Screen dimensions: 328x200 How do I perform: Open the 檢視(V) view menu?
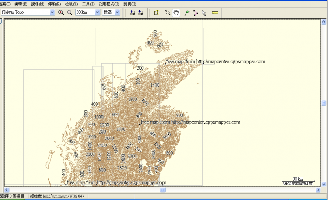coord(71,4)
